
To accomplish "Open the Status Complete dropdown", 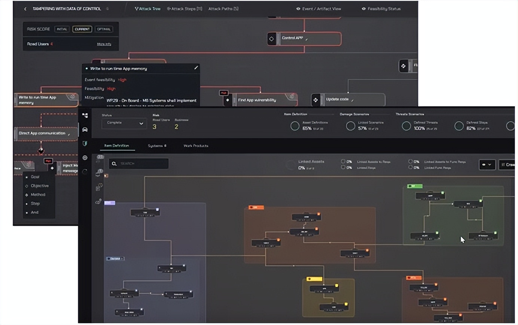I will 124,123.
